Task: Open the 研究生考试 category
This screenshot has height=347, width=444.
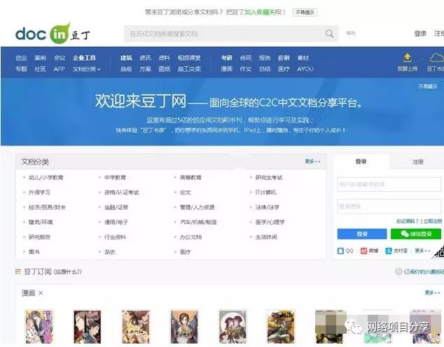Action: 269,178
